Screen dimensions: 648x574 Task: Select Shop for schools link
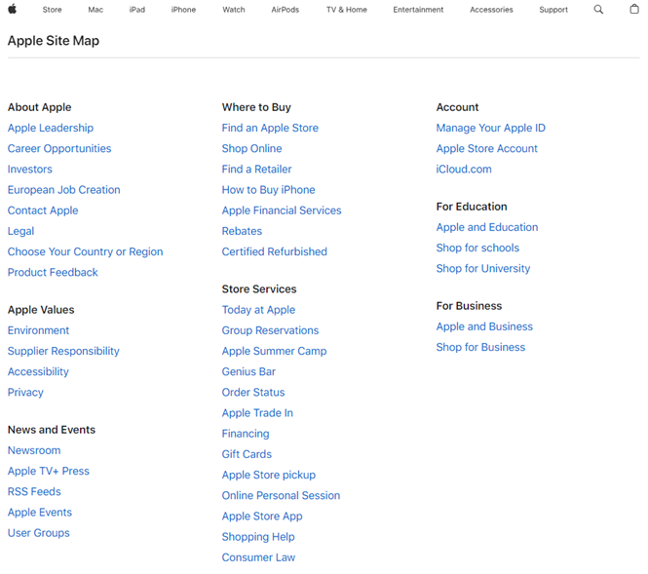point(477,248)
